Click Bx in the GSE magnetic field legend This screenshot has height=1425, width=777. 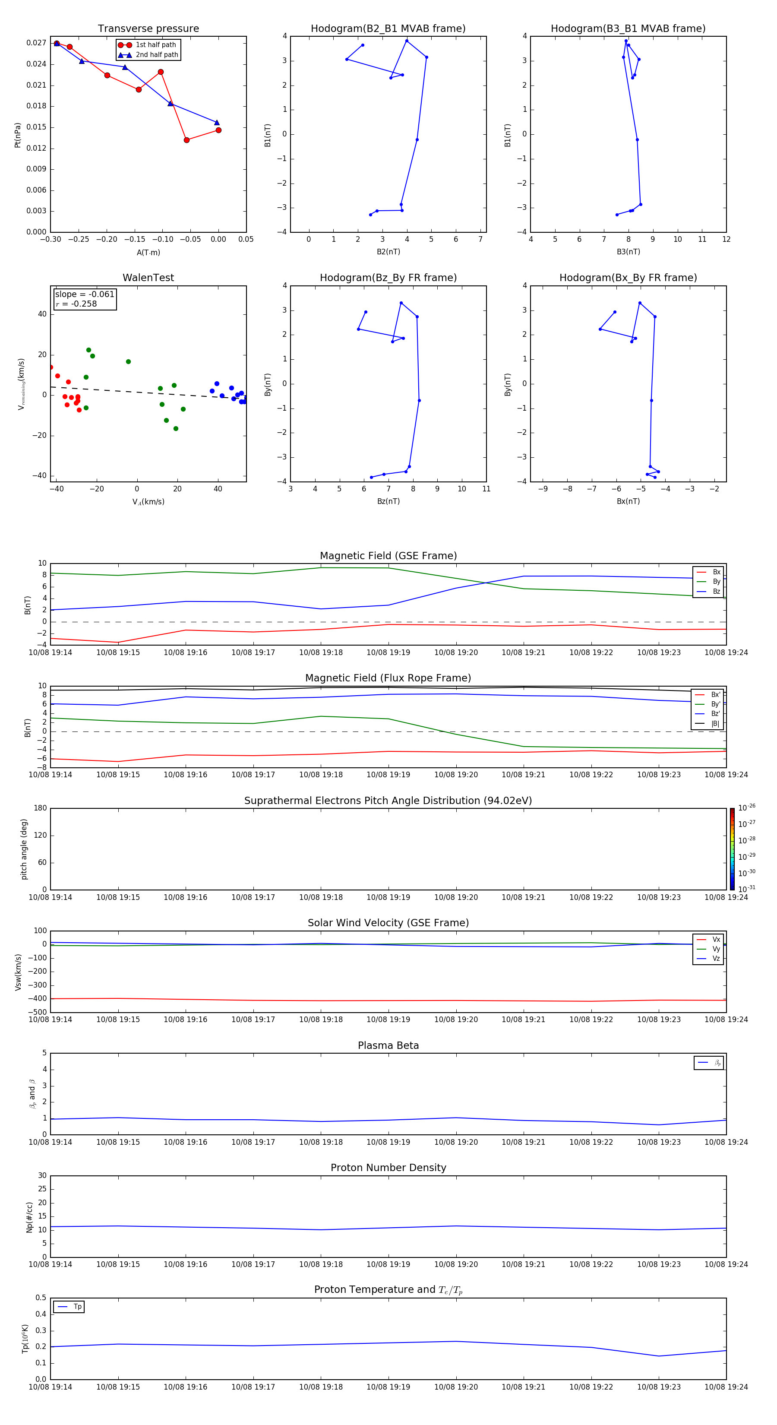click(708, 572)
